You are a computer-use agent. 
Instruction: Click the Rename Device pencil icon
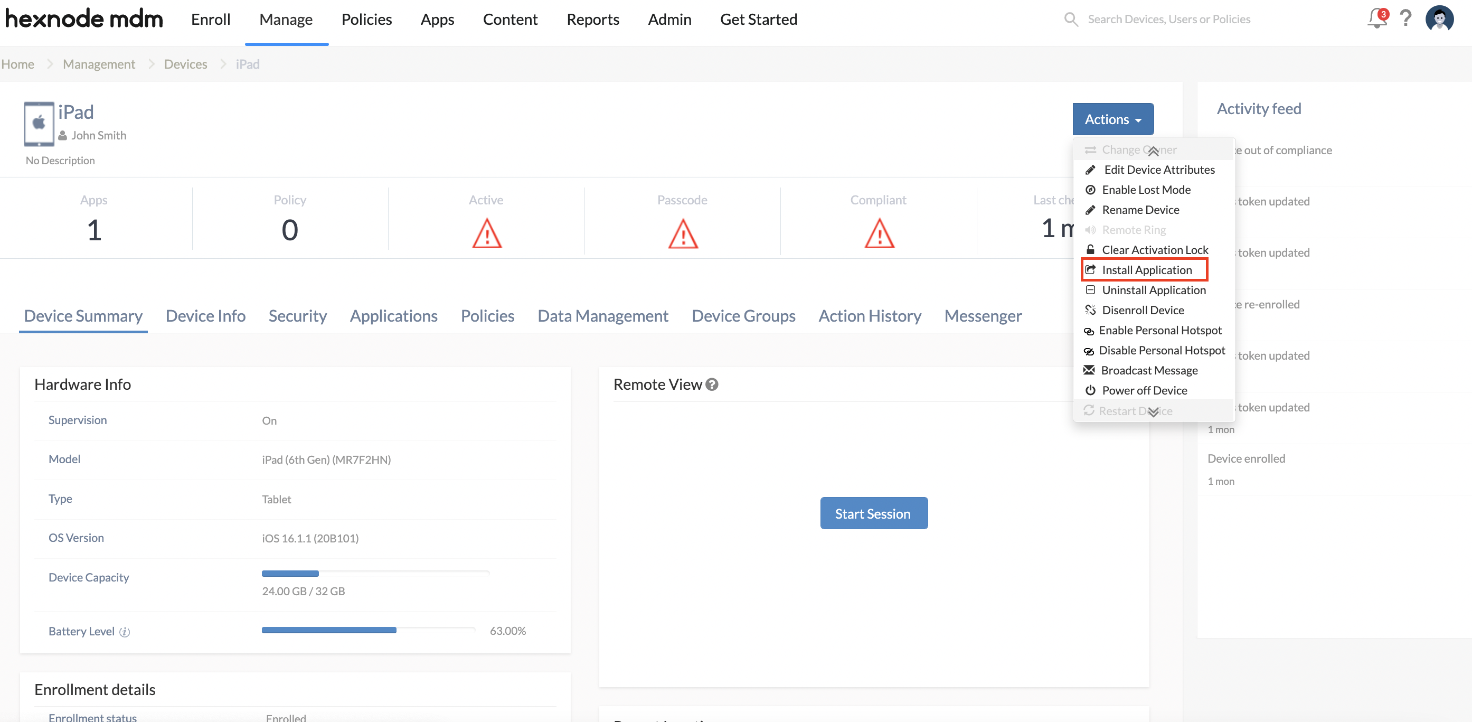(x=1090, y=210)
